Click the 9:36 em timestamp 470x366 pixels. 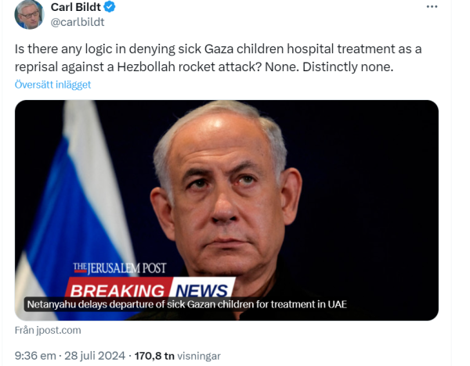point(35,356)
